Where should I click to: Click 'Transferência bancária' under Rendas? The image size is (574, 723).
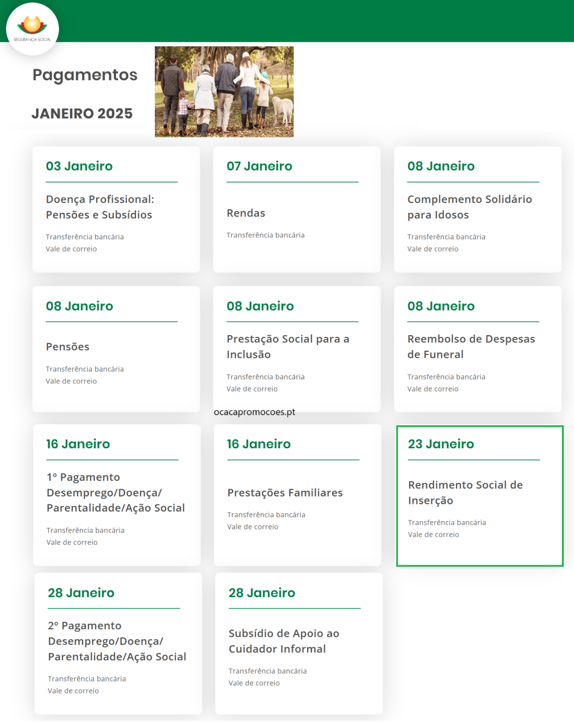click(266, 235)
